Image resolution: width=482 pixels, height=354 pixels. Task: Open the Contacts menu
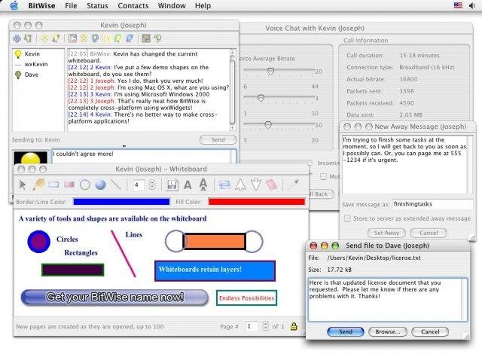pos(133,5)
